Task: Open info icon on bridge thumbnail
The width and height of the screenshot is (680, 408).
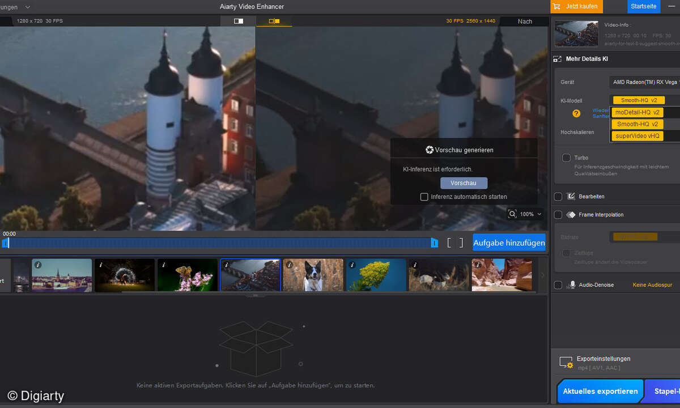Action: tap(226, 265)
